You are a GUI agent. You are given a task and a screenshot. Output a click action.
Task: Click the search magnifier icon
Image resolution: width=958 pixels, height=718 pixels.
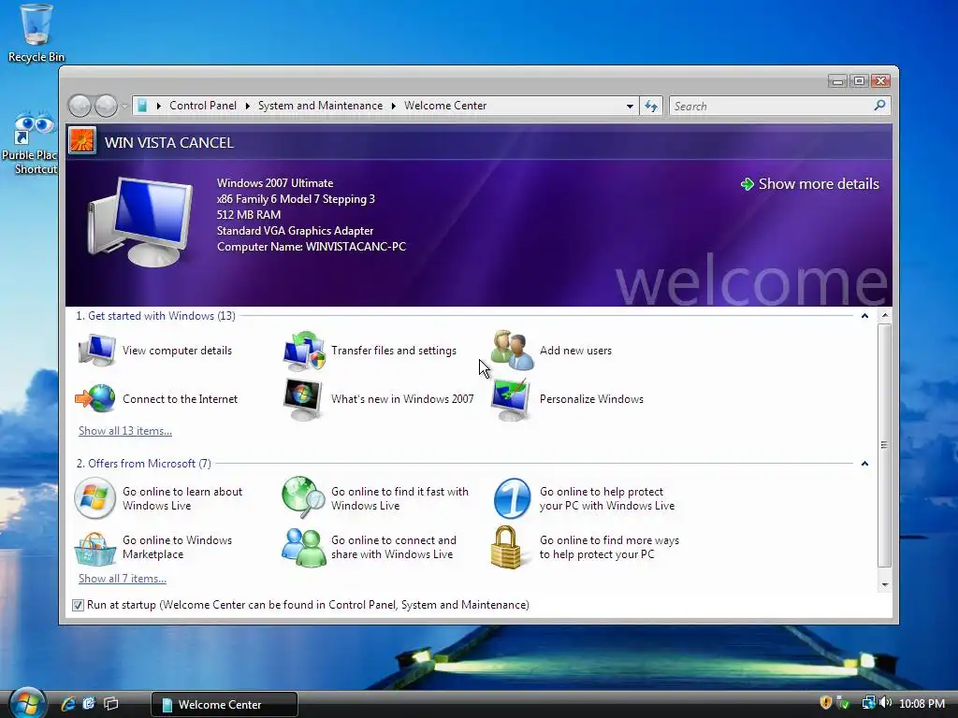pos(879,106)
